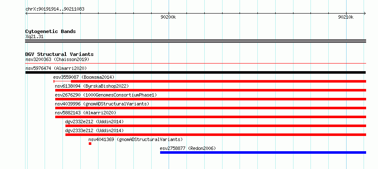This screenshot has height=169, width=378.
Task: Click the left arrowhead of the ruler
Action: coord(26,13)
